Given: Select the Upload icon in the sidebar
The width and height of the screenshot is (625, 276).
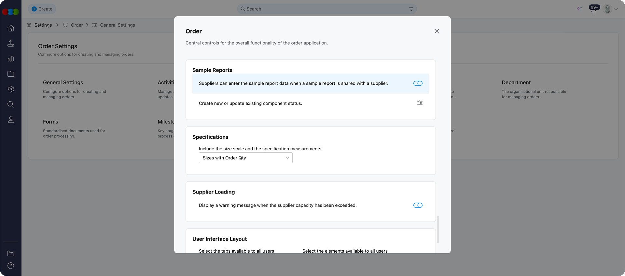Looking at the screenshot, I should [11, 44].
